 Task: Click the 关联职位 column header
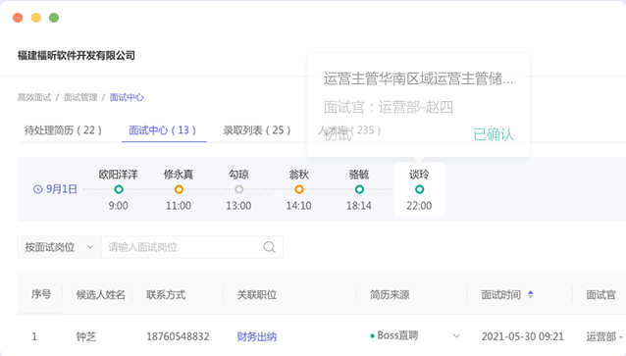pos(257,294)
